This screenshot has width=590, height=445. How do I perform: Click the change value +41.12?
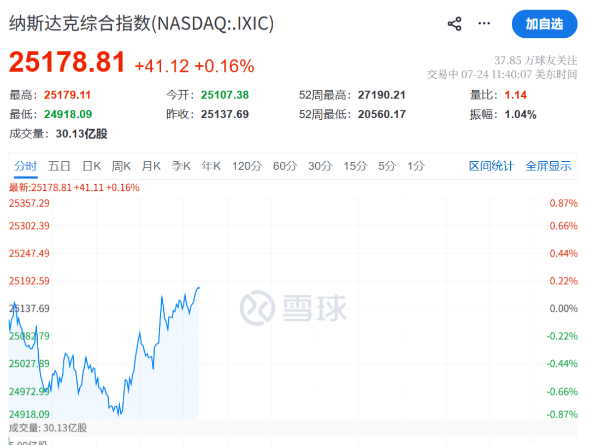pos(162,66)
